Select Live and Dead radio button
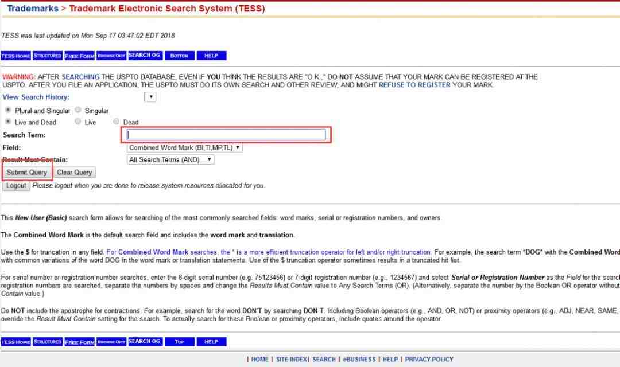620x367 pixels. pos(8,121)
